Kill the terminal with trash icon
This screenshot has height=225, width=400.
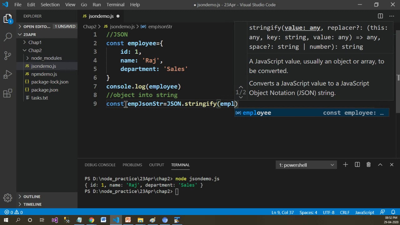pos(368,165)
